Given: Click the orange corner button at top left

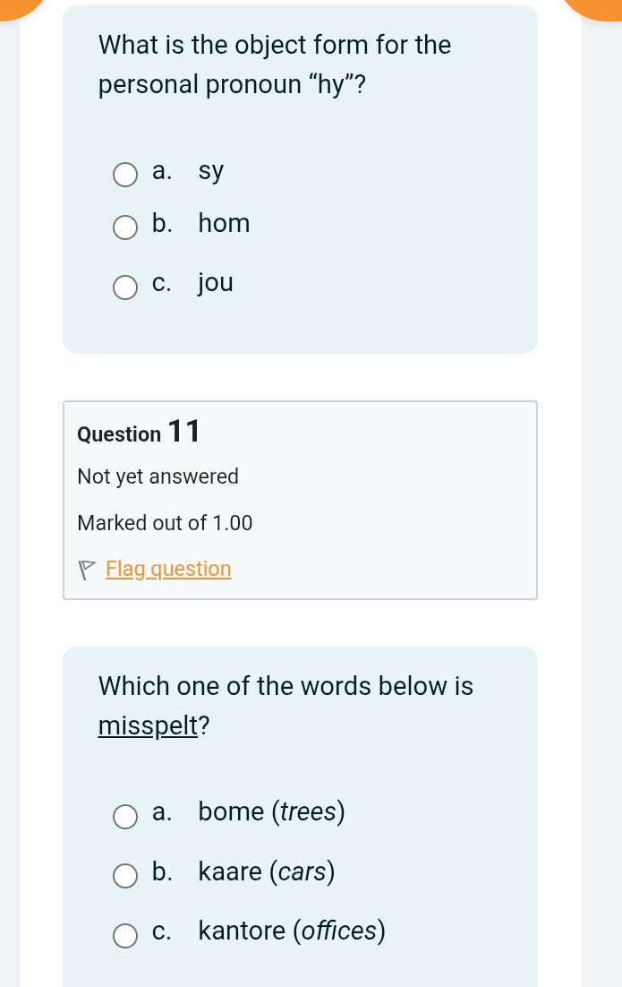Looking at the screenshot, I should pos(18,4).
